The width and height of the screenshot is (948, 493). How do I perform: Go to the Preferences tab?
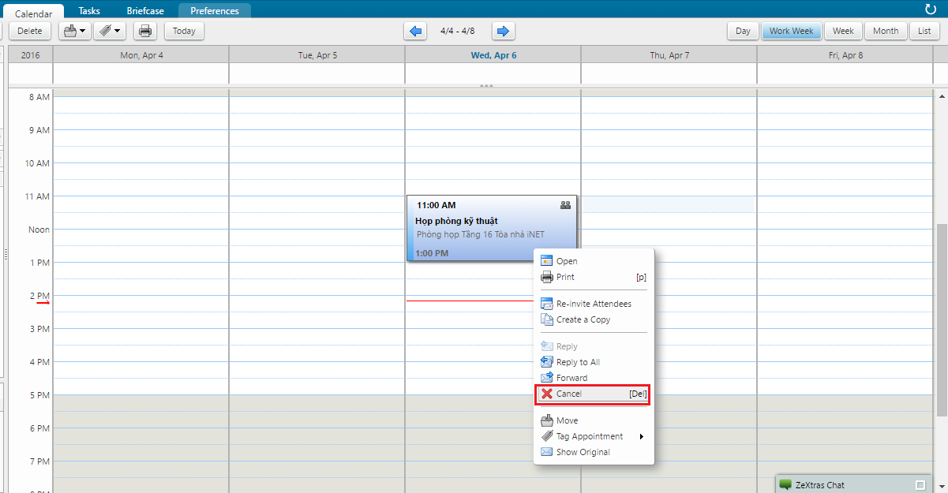coord(215,11)
